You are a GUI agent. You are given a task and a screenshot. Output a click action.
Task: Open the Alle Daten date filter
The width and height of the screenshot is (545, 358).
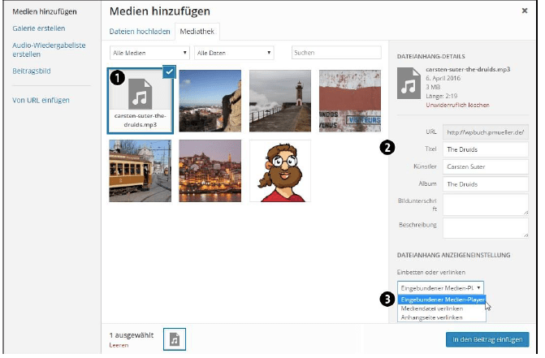coord(234,53)
